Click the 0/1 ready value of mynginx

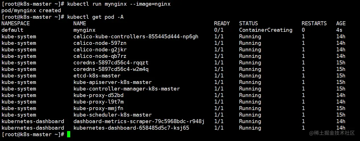[x=219, y=30]
